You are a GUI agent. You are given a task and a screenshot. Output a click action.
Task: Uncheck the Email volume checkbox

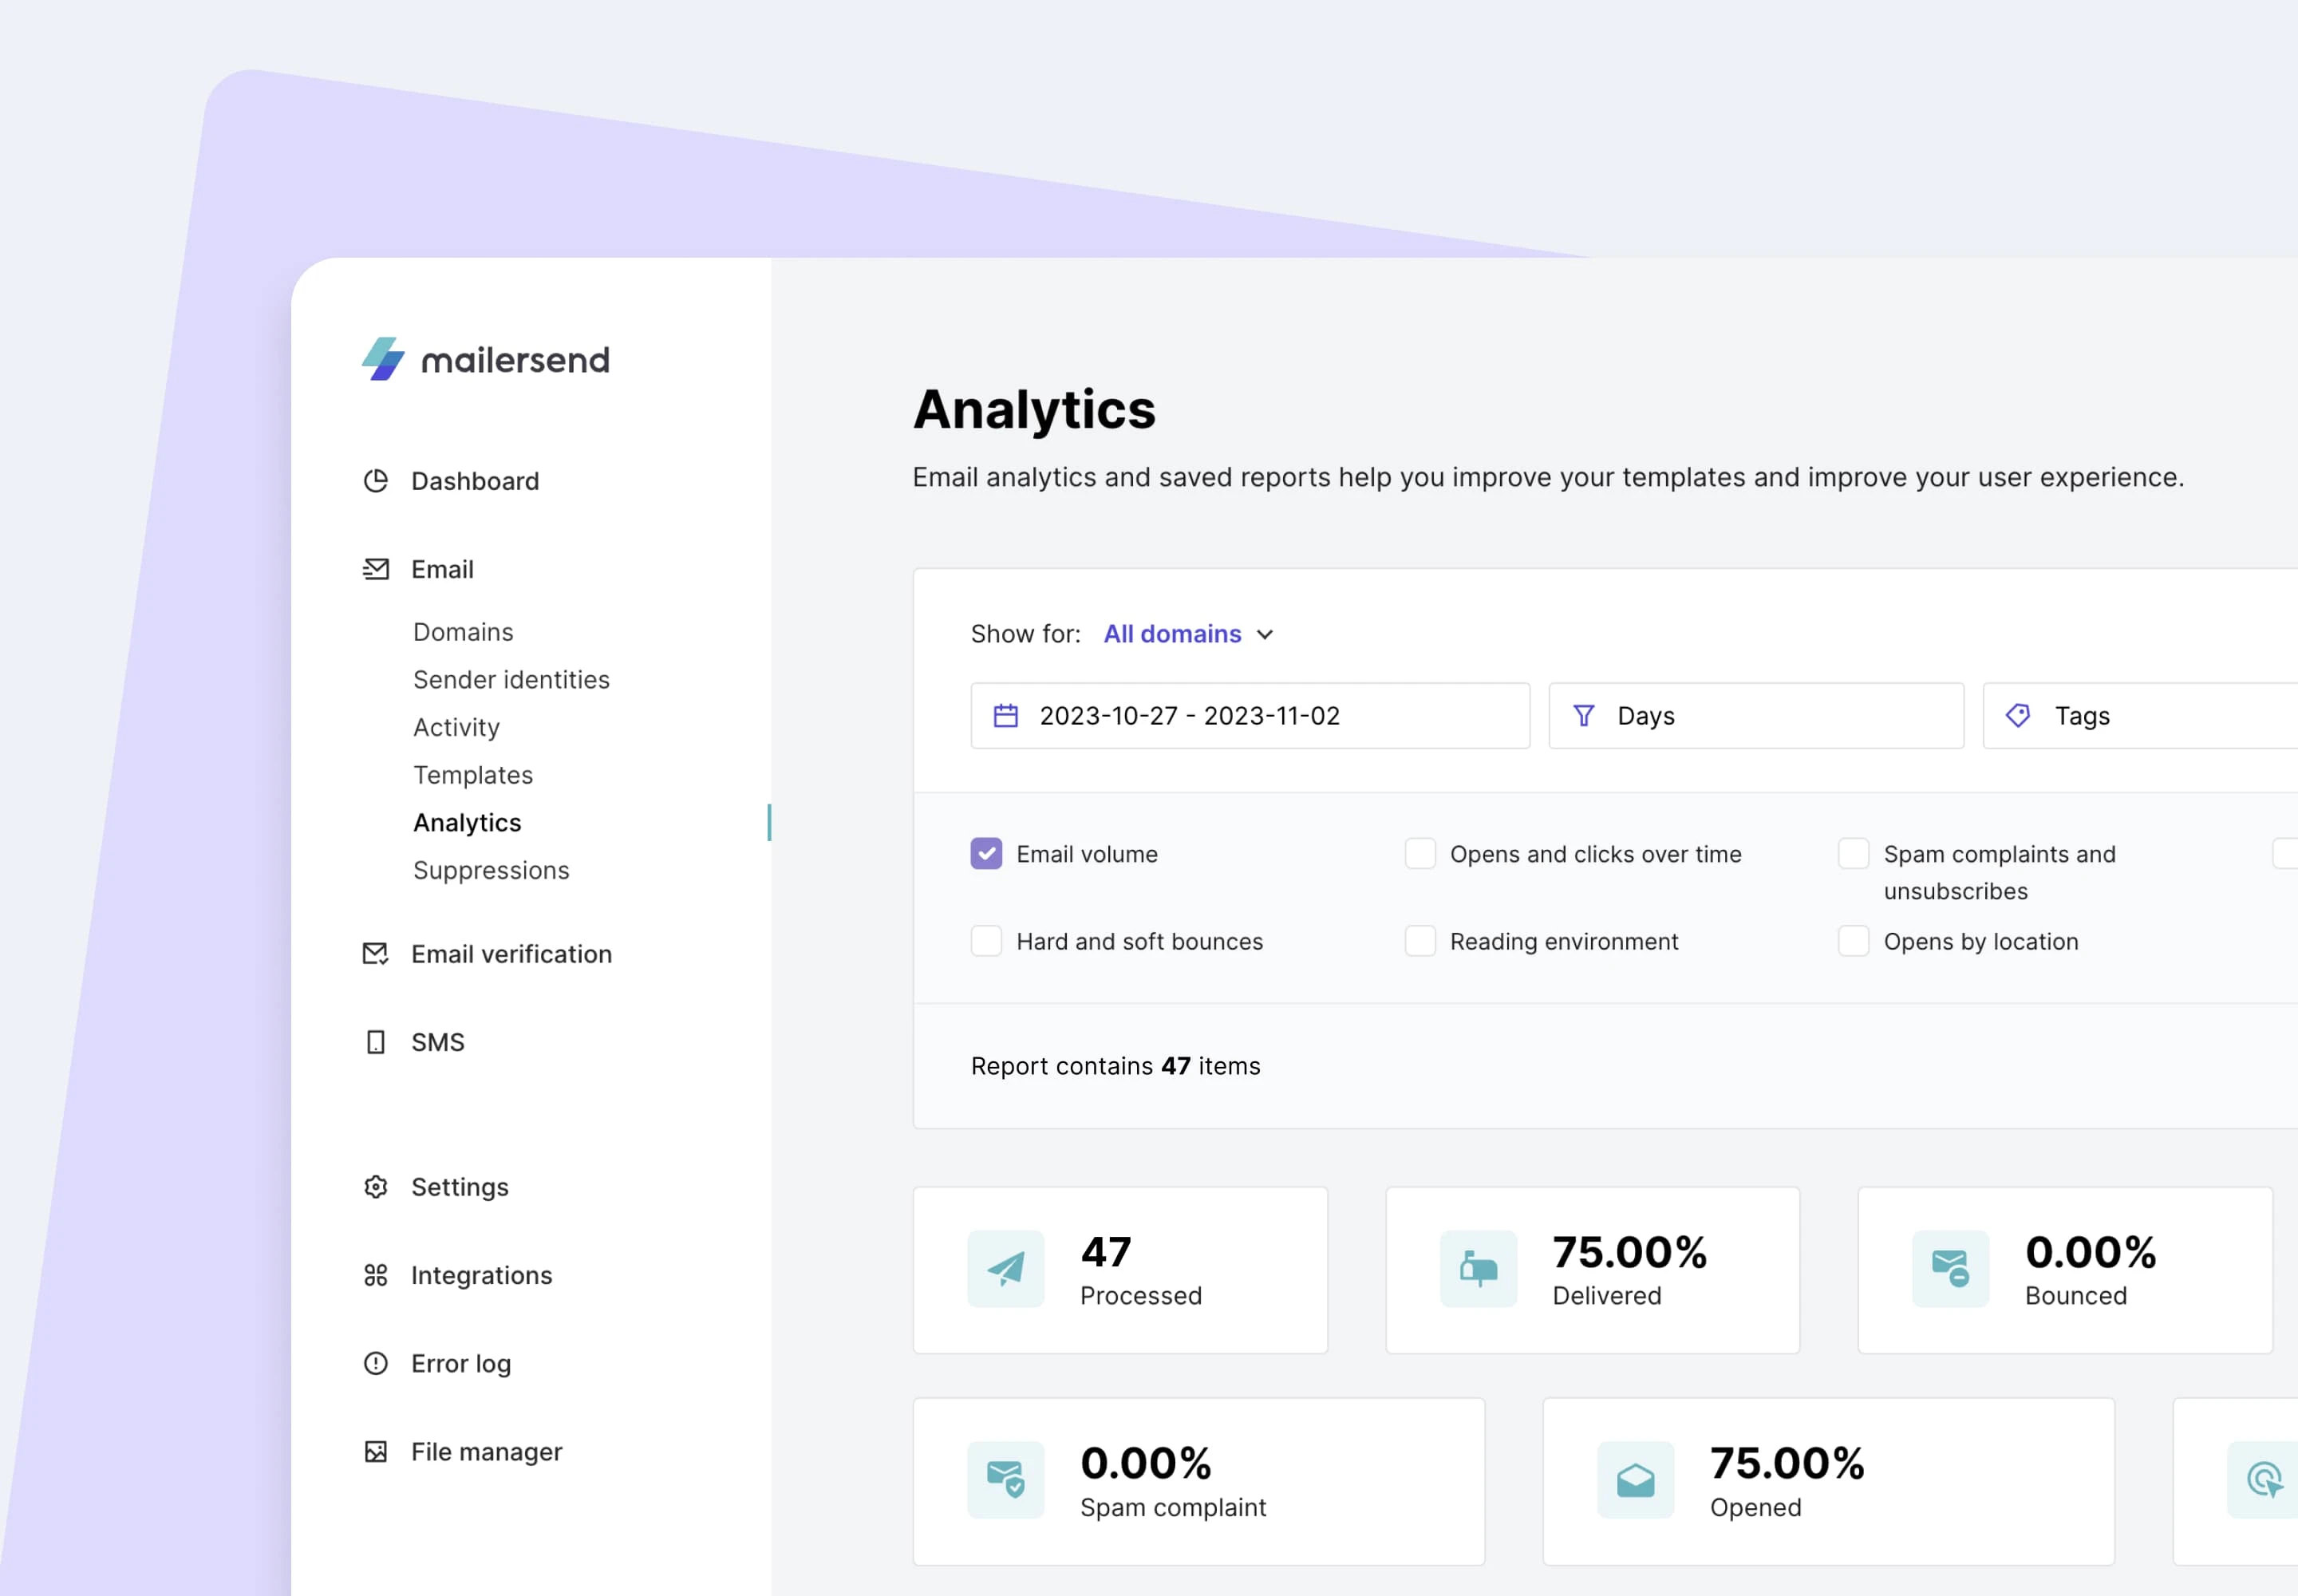[986, 854]
